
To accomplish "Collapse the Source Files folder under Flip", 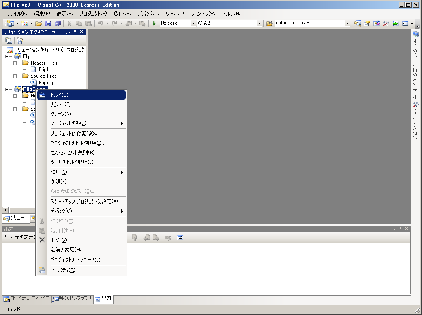I will 15,76.
